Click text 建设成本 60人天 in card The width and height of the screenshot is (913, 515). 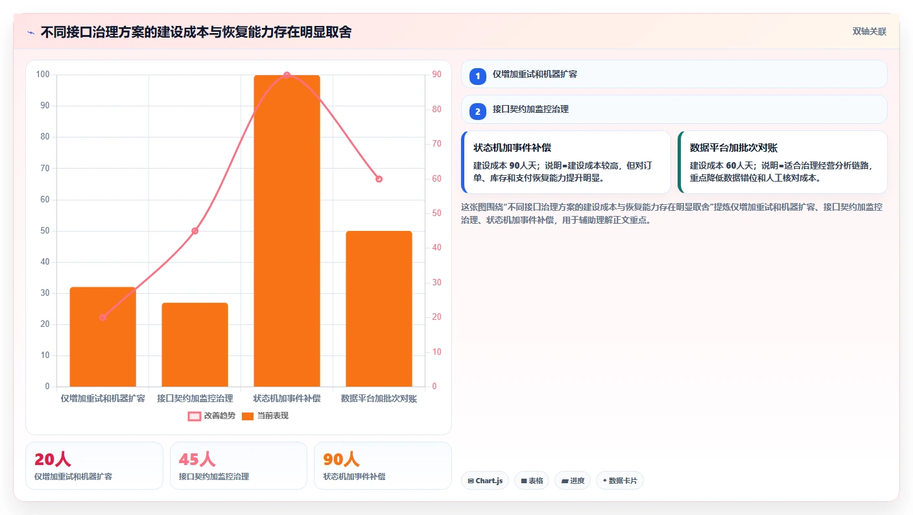(x=721, y=165)
